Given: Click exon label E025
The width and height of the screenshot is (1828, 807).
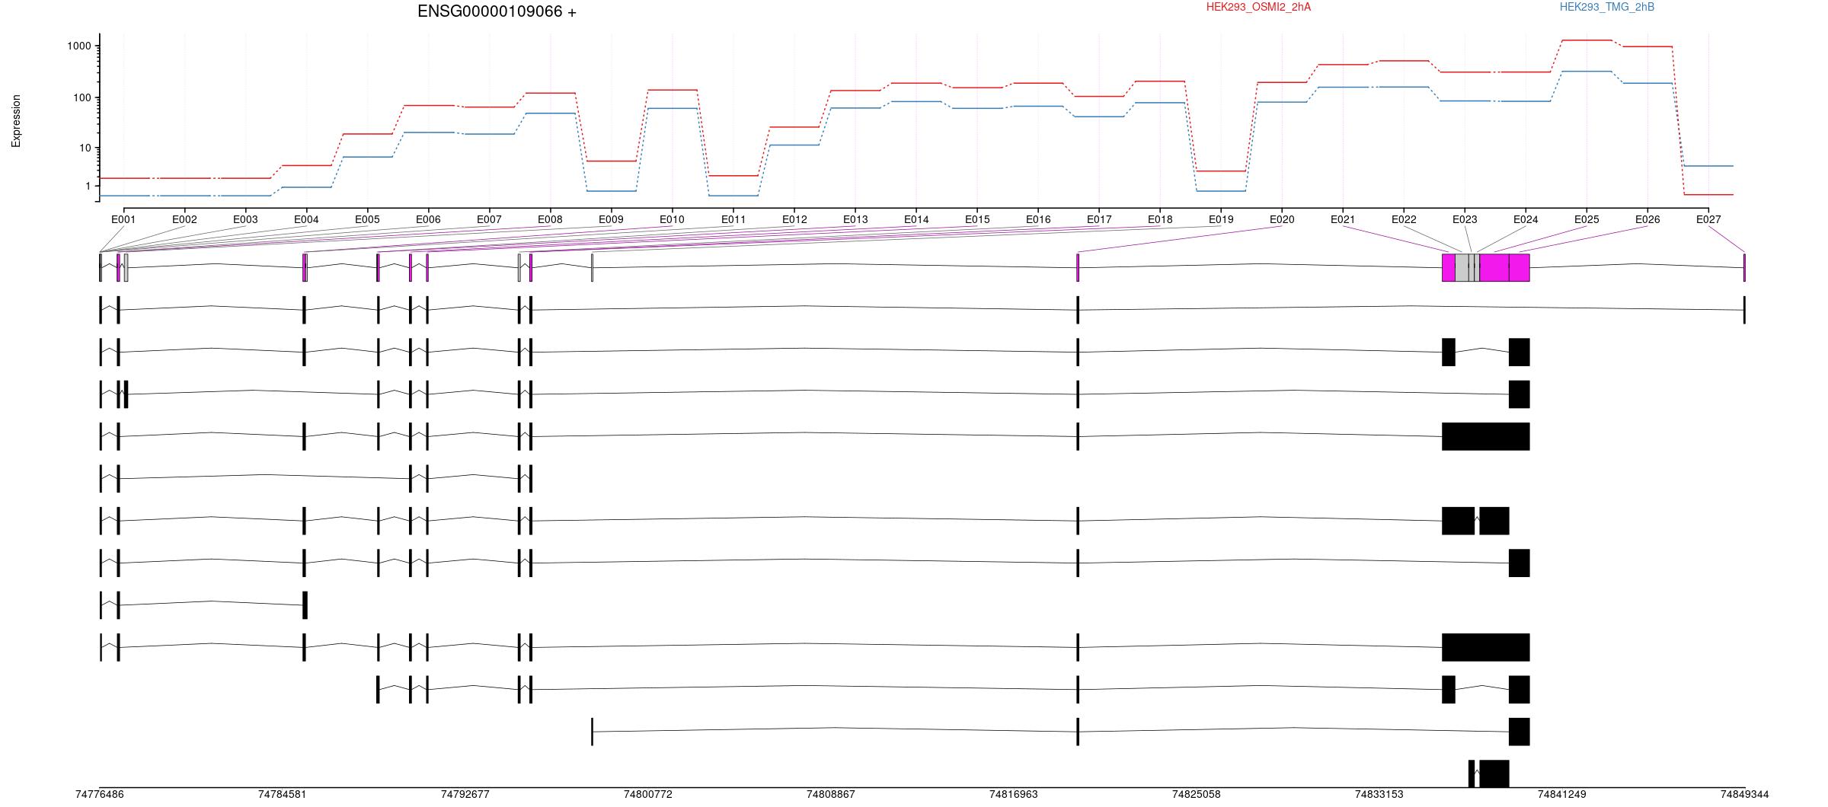Looking at the screenshot, I should coord(1587,219).
